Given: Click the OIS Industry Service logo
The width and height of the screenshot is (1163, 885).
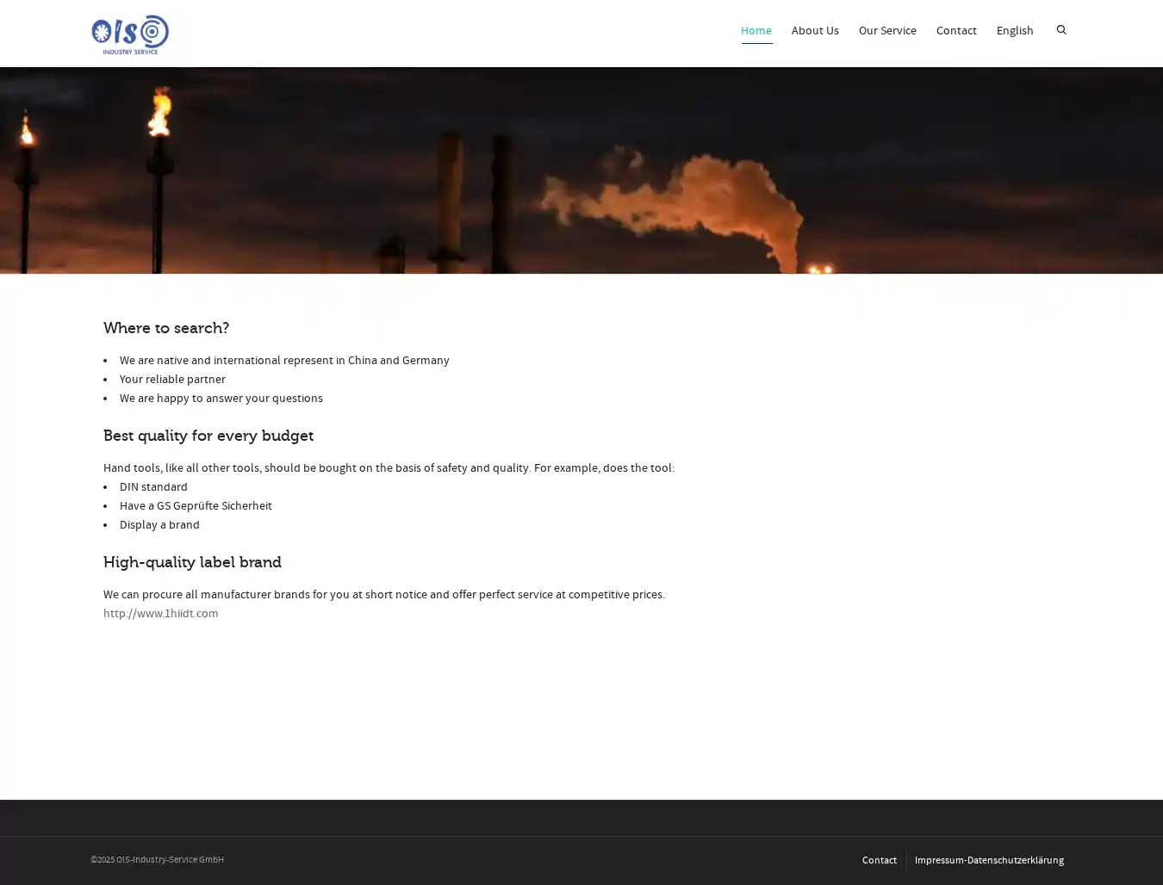Looking at the screenshot, I should [x=130, y=34].
